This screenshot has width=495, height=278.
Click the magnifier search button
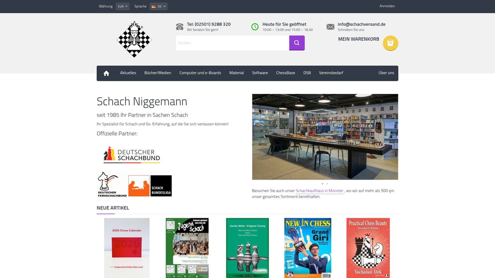[297, 42]
